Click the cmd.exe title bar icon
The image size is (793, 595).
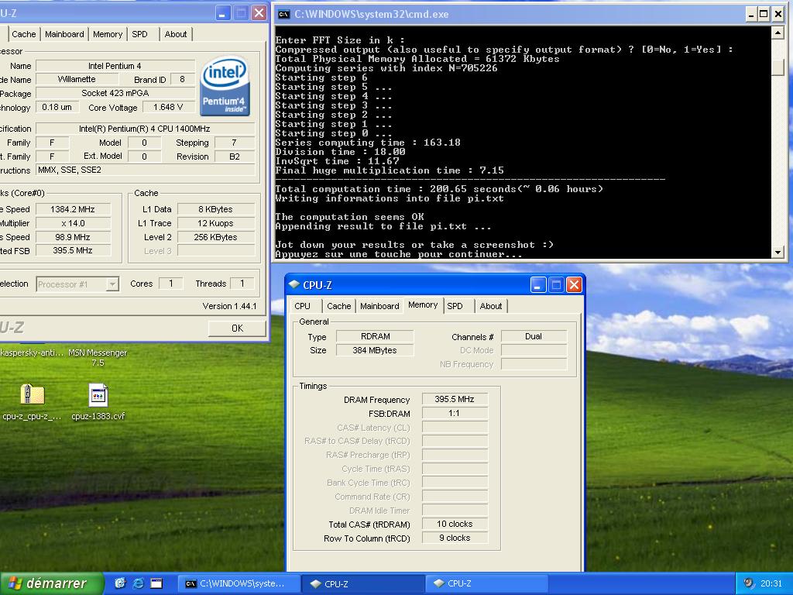283,14
